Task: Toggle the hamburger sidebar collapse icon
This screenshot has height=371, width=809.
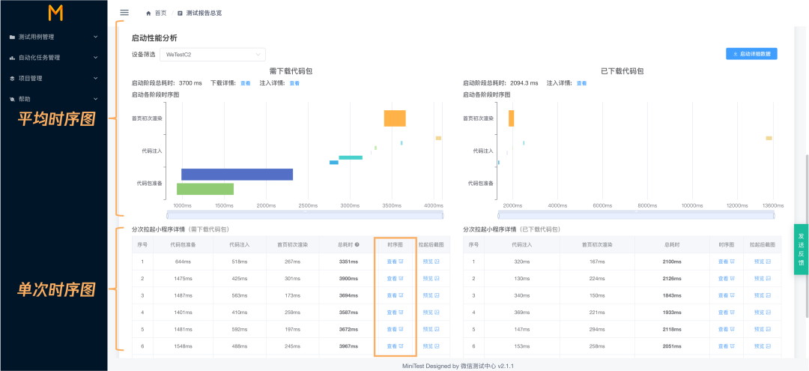Action: coord(124,13)
